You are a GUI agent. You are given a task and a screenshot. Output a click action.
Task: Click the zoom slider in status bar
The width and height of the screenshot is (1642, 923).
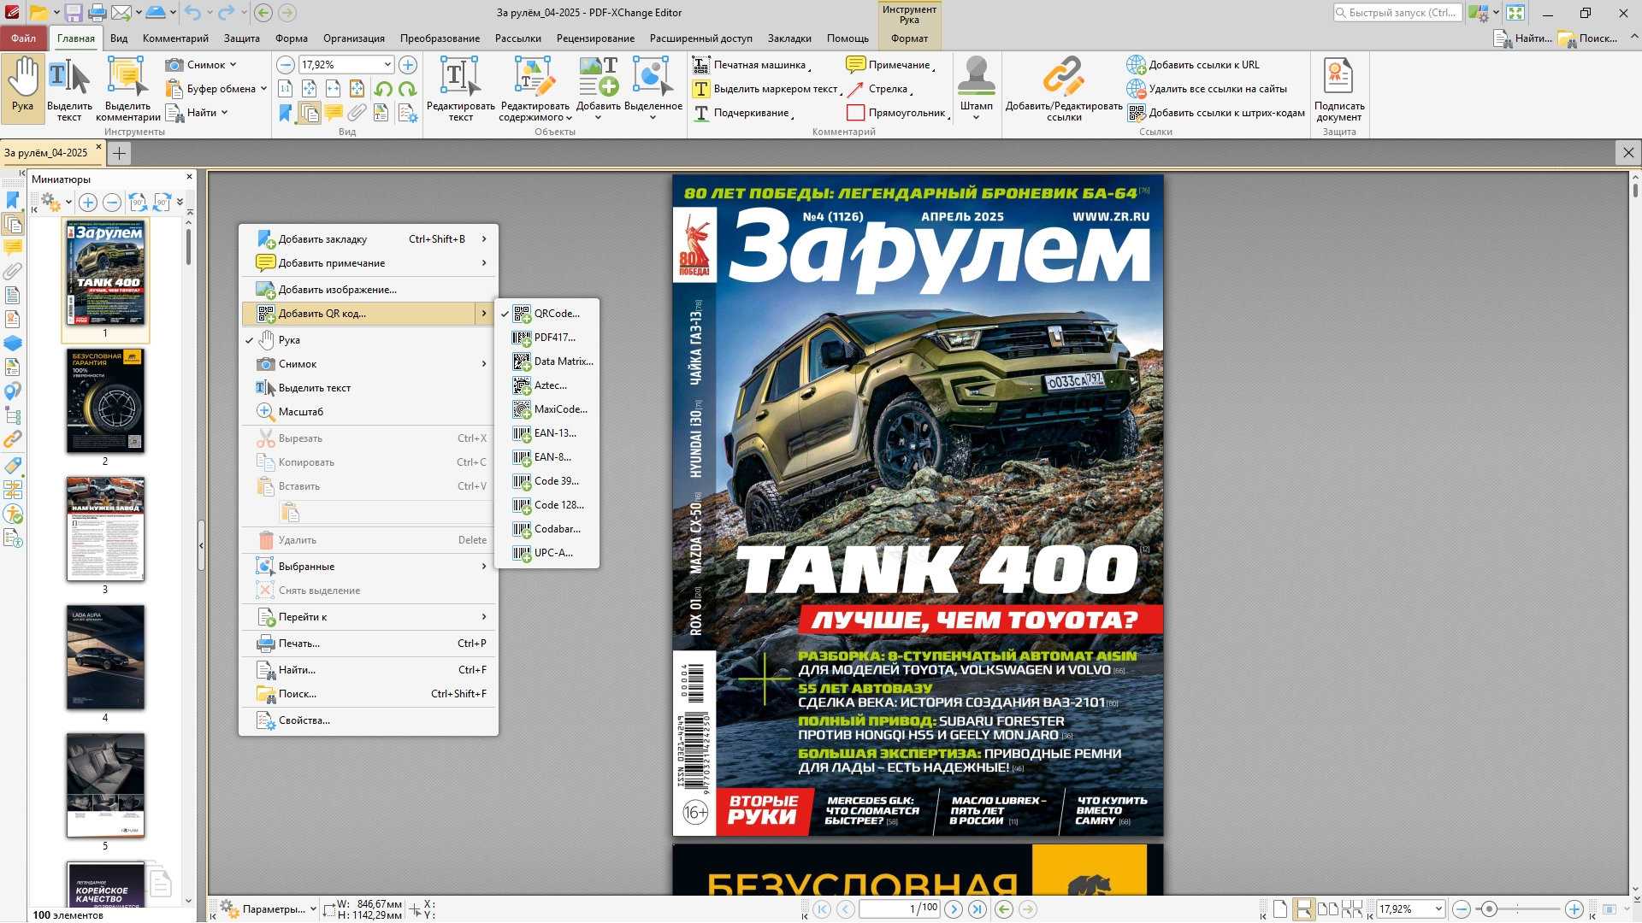1489,909
